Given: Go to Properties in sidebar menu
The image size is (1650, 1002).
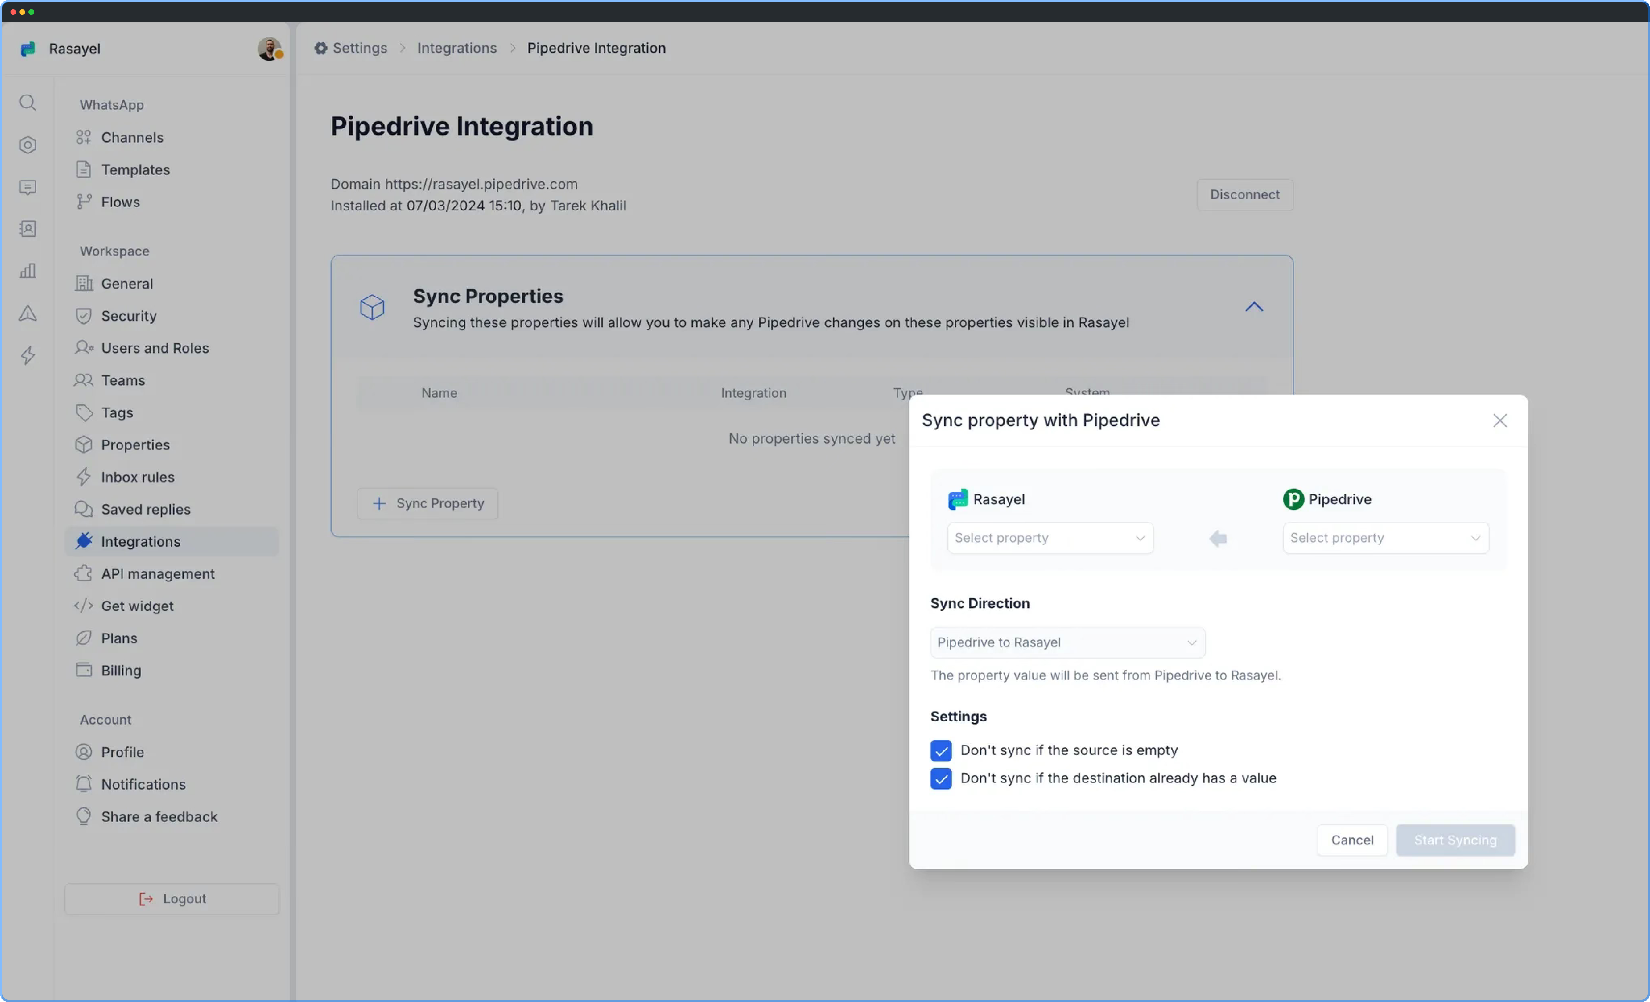Looking at the screenshot, I should click(x=135, y=445).
